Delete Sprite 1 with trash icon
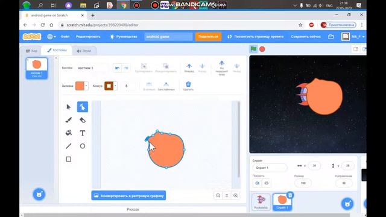The height and width of the screenshot is (217, 386). click(x=290, y=195)
